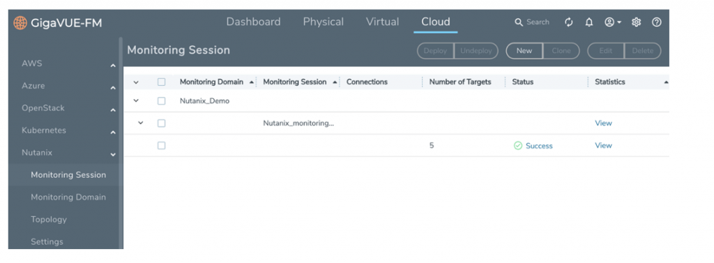Open notifications bell icon
This screenshot has height=263, width=714.
pyautogui.click(x=589, y=22)
